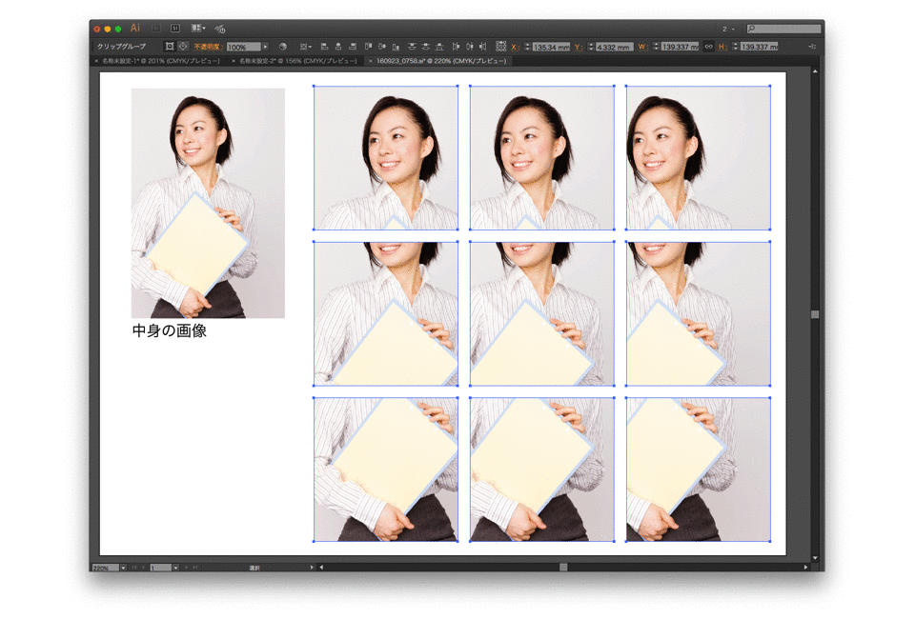Click the artboard number field

160,568
